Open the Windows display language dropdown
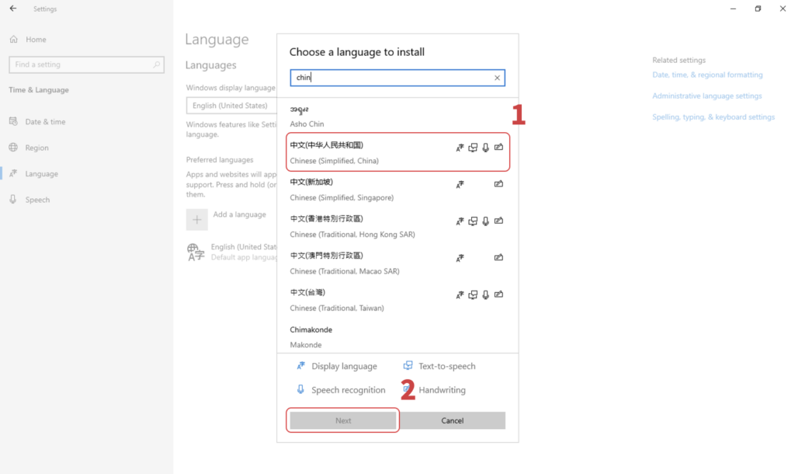Image resolution: width=795 pixels, height=474 pixels. (231, 106)
